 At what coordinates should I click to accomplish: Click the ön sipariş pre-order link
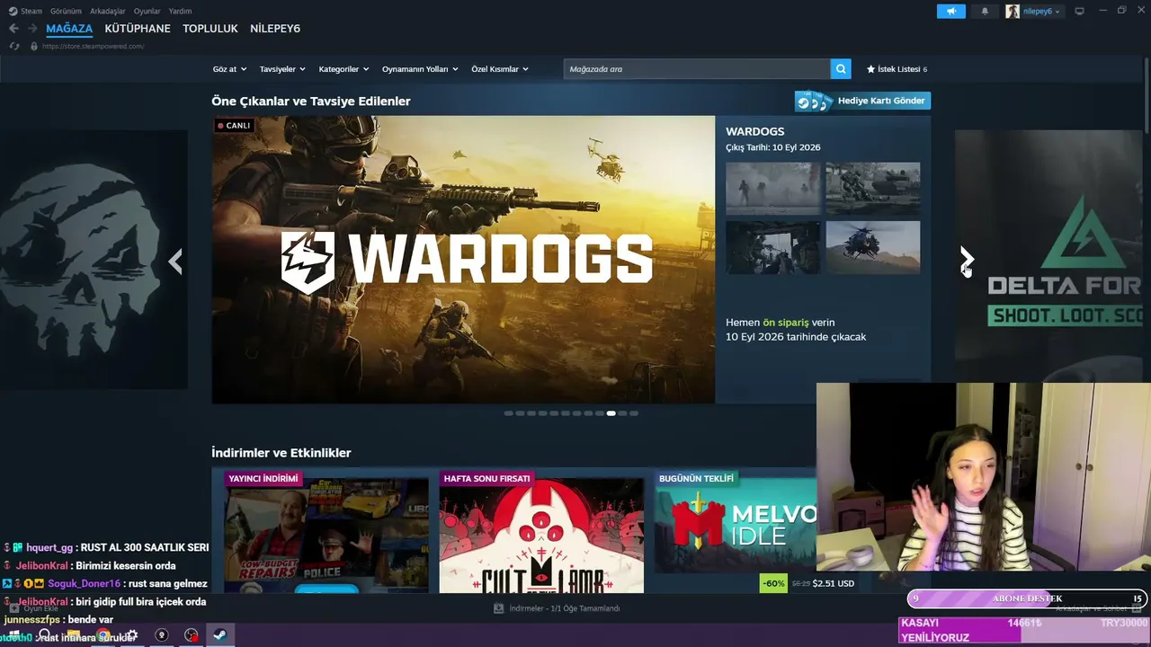[785, 323]
